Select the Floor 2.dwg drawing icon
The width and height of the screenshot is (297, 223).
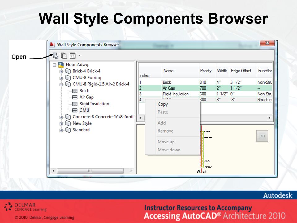[x=61, y=65]
